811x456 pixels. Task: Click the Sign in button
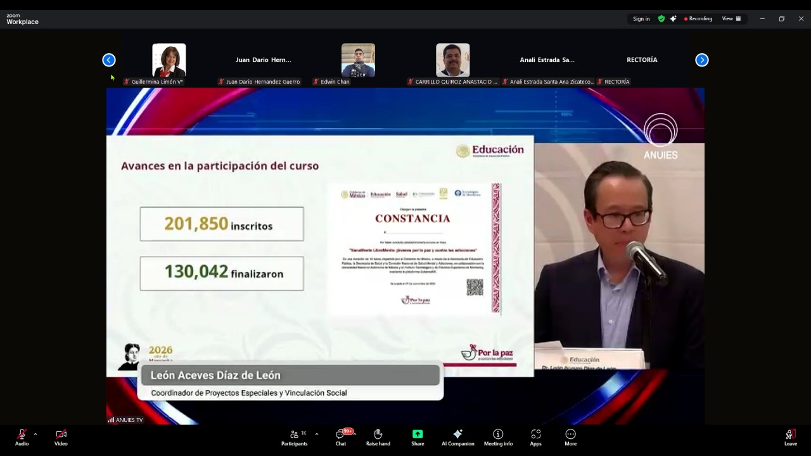coord(641,19)
